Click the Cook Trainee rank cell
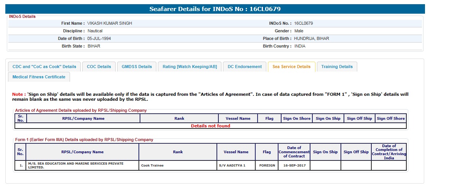The image size is (452, 192). [152, 166]
